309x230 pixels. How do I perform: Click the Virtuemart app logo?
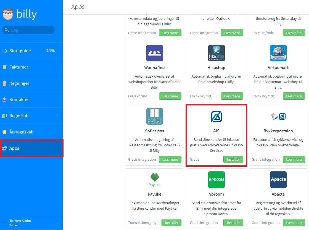pos(278,53)
